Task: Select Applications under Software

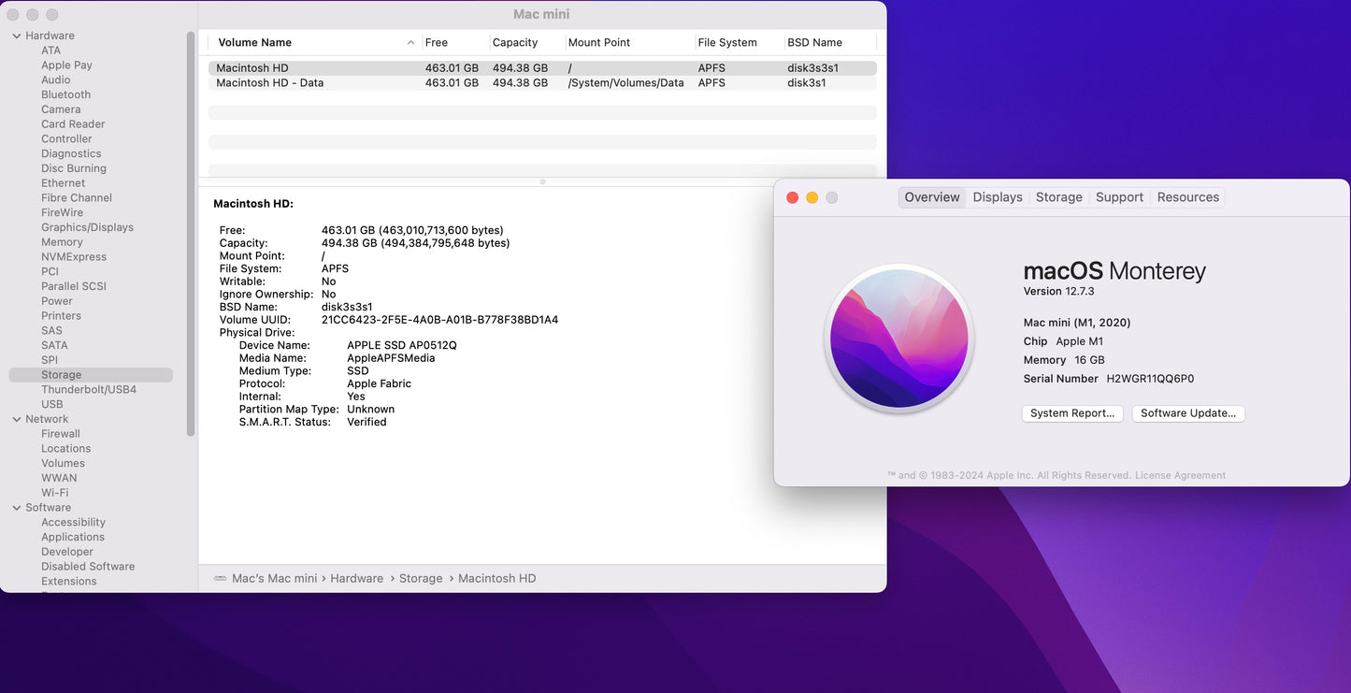Action: coord(73,537)
